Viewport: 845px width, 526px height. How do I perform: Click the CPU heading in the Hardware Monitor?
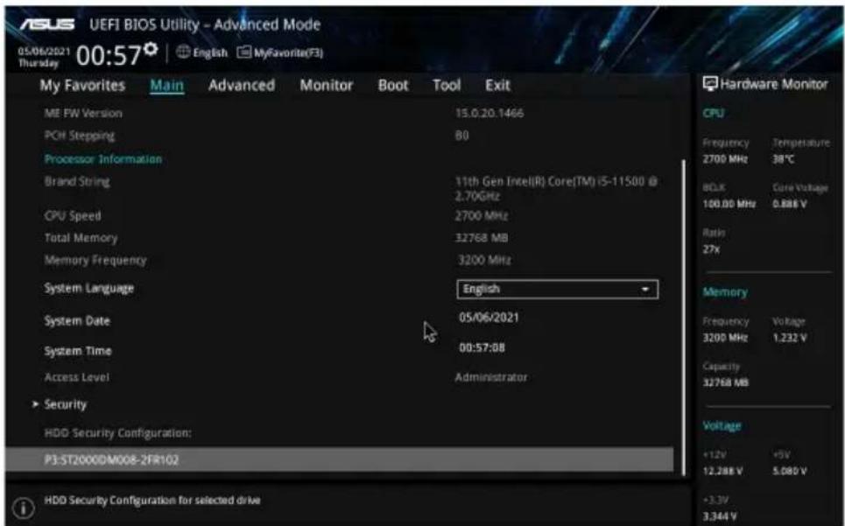click(713, 113)
